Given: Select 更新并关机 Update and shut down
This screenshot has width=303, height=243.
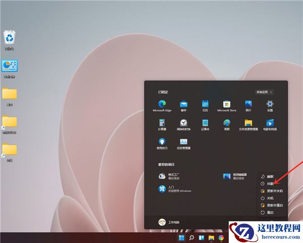Looking at the screenshot, I should 272,191.
